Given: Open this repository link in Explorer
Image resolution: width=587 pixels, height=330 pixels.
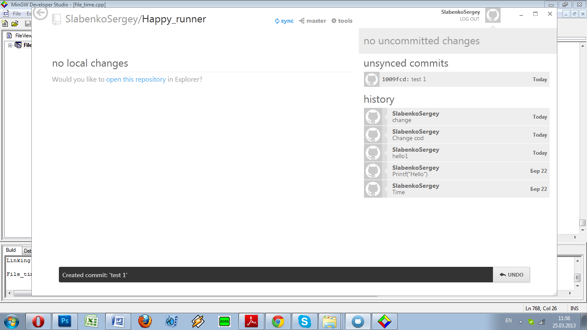Looking at the screenshot, I should click(136, 79).
